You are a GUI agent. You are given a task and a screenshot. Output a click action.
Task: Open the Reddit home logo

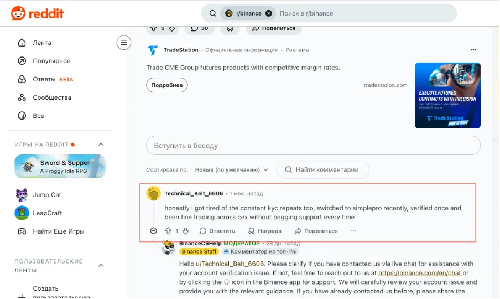tap(37, 13)
